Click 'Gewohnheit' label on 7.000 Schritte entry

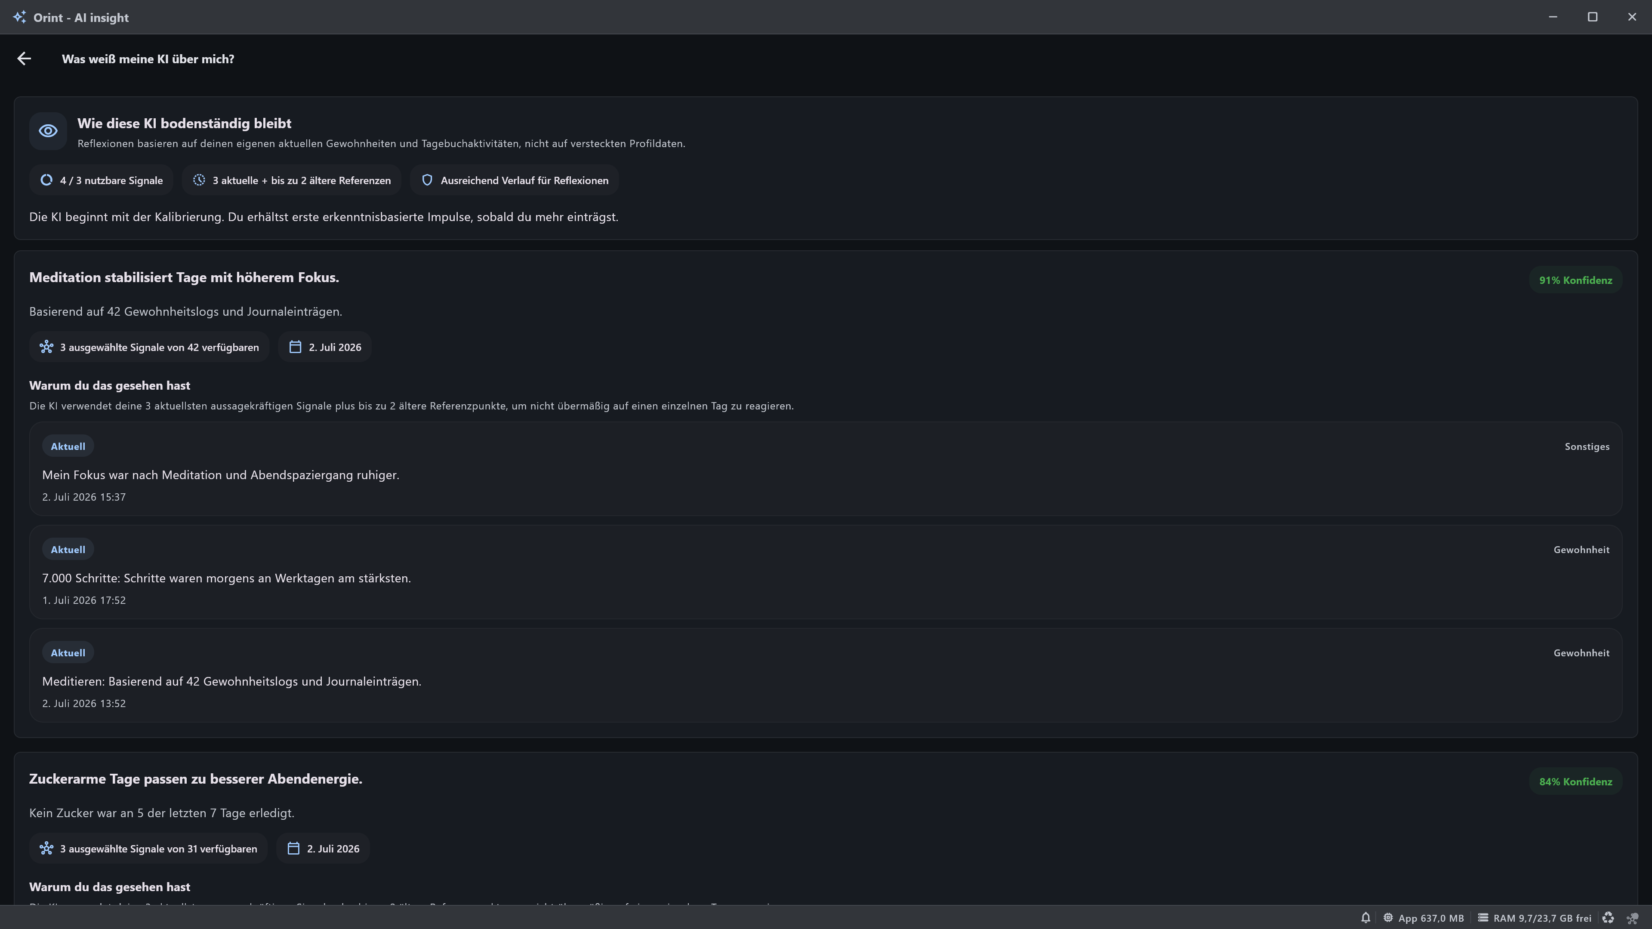1581,550
